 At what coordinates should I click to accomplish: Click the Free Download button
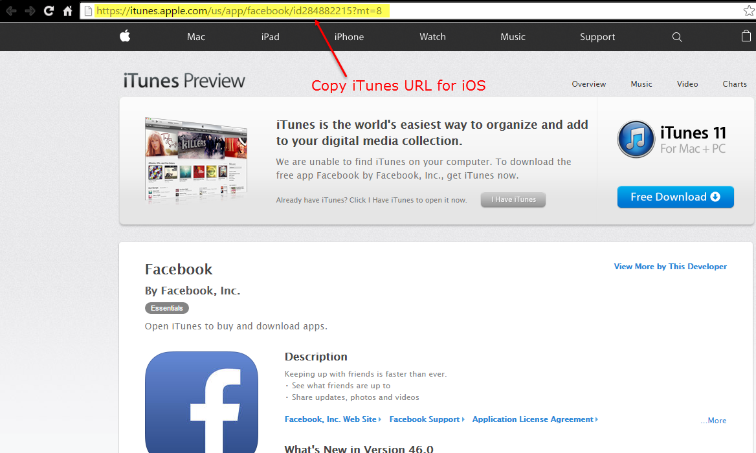676,197
